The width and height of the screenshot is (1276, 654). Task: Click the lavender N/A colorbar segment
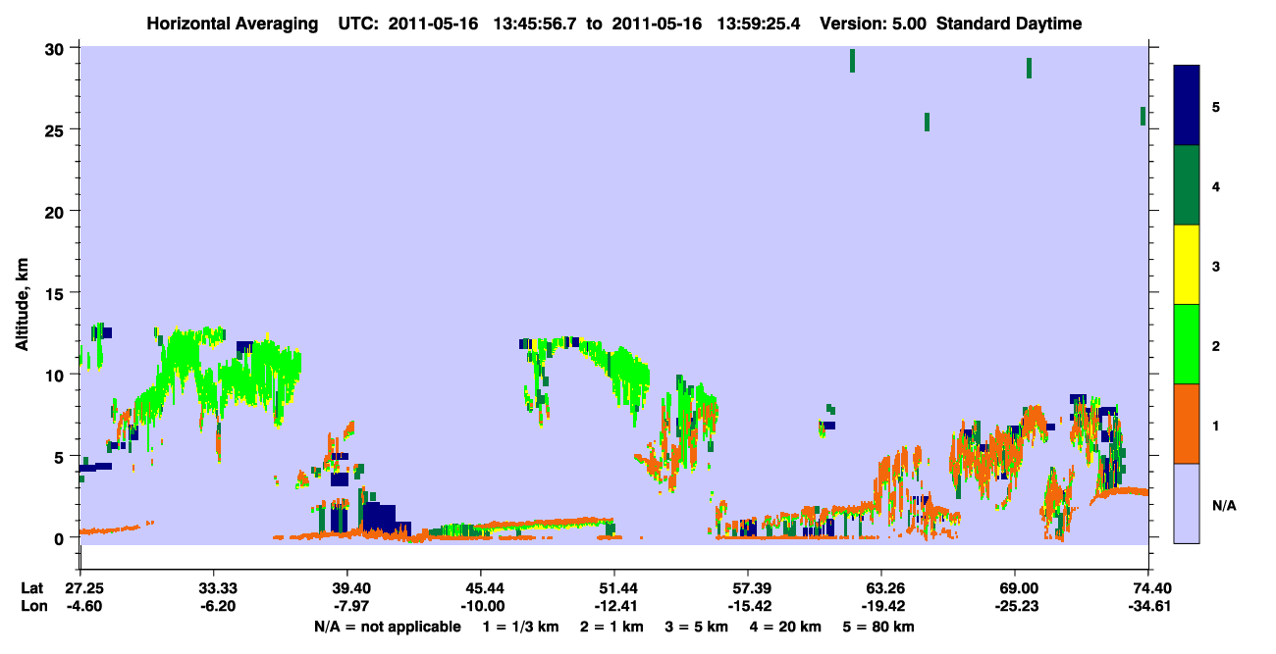click(1187, 503)
